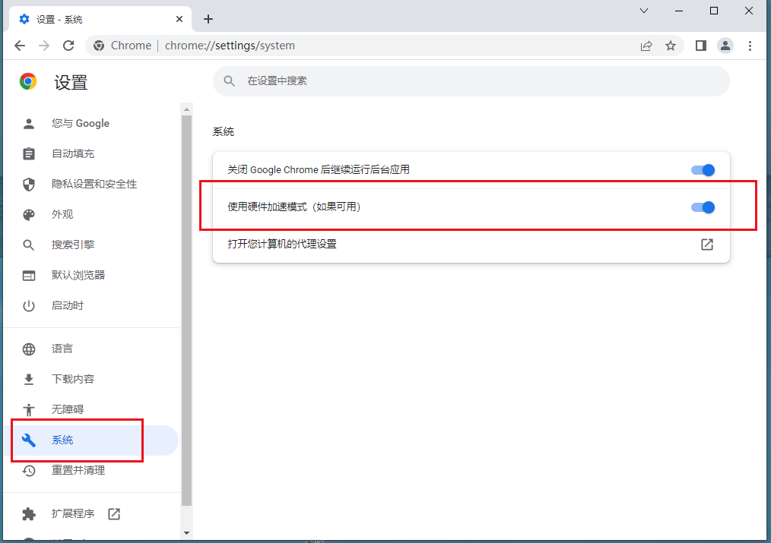The height and width of the screenshot is (543, 771).
Task: Open 扩展程序 extensions link
Action: point(92,514)
